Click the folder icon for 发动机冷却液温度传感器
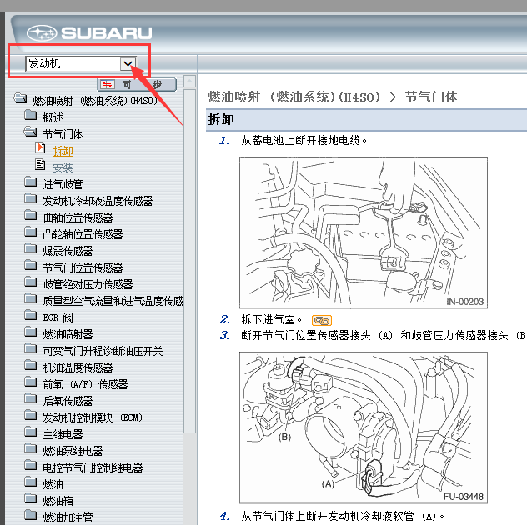 (x=30, y=198)
